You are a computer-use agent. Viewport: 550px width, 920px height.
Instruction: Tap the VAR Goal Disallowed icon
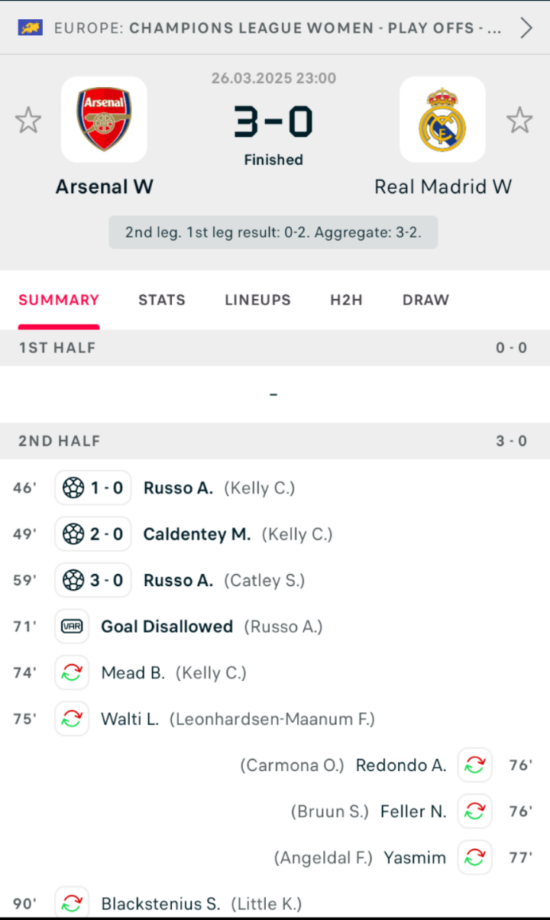point(72,627)
